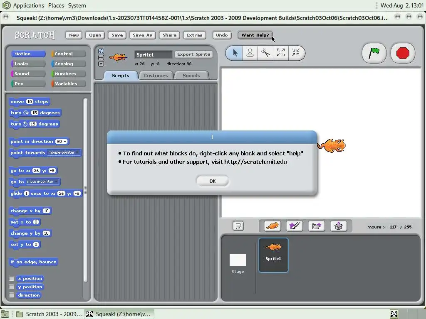Select the Motion block category

click(x=28, y=54)
